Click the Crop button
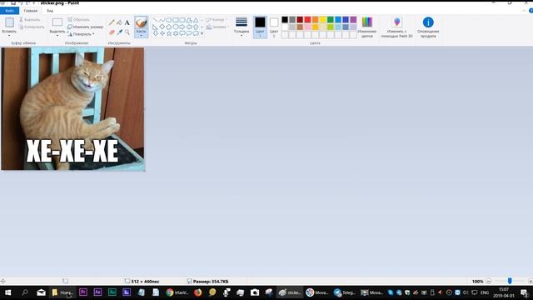Viewport: 533px width, 300px height. click(x=78, y=20)
